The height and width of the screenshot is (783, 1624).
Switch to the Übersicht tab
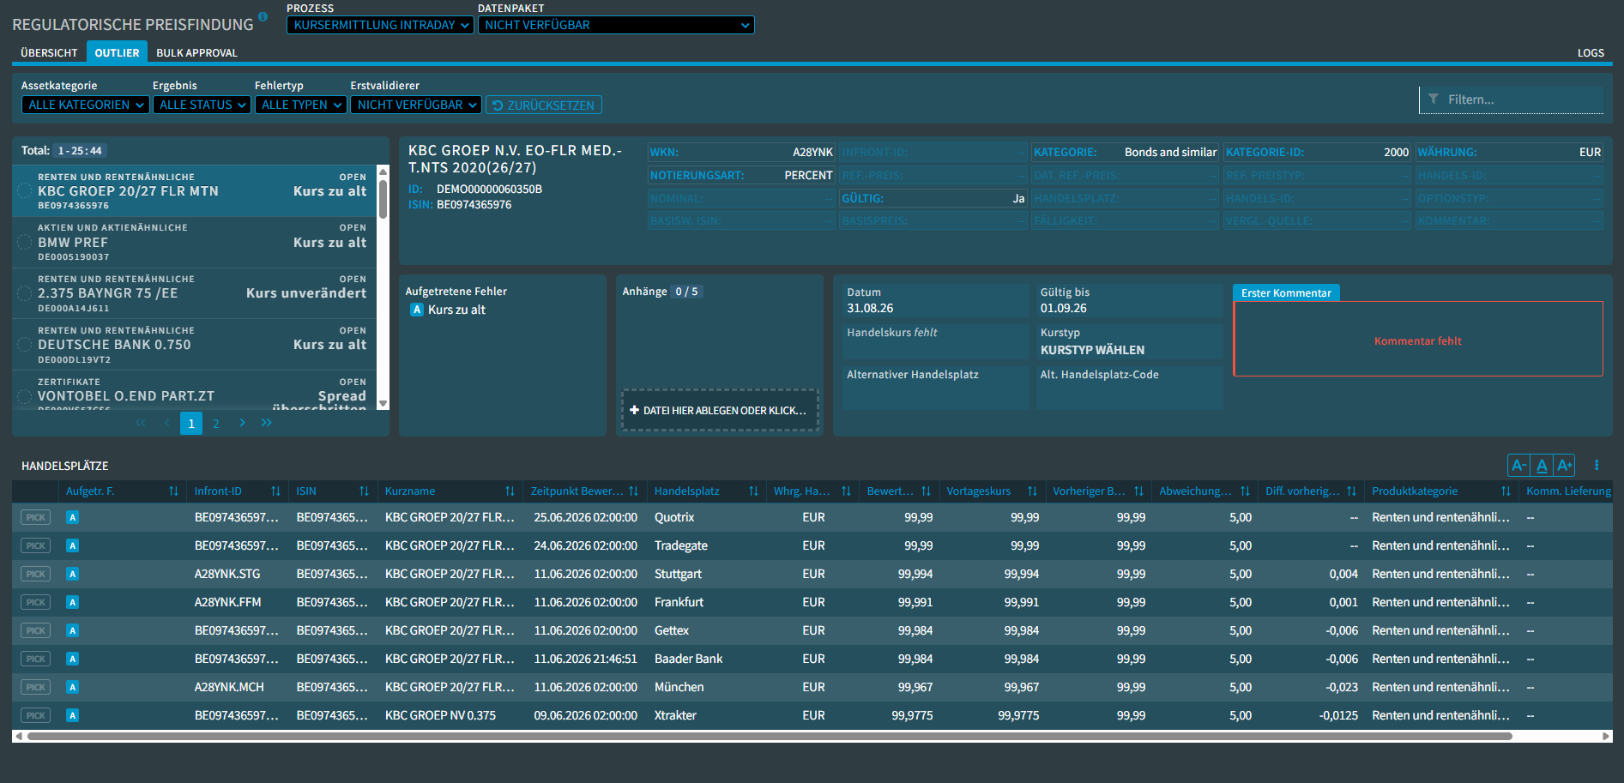pyautogui.click(x=49, y=52)
